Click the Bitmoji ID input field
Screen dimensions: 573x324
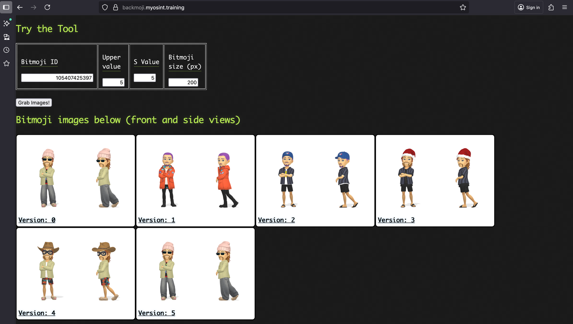coord(57,78)
